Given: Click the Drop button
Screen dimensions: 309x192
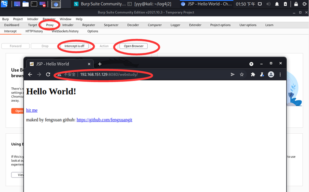Looking at the screenshot, I should point(45,46).
